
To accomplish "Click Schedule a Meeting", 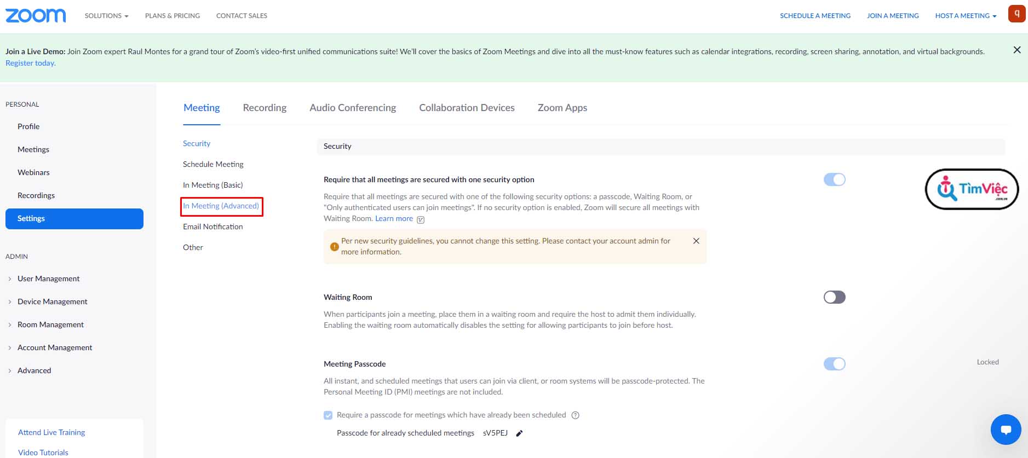I will tap(815, 16).
